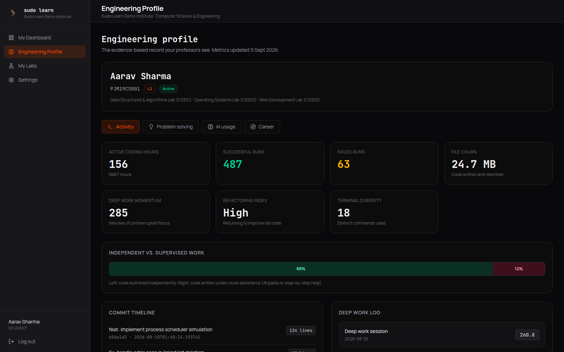Click the process scheduler simulation commit

[161, 329]
